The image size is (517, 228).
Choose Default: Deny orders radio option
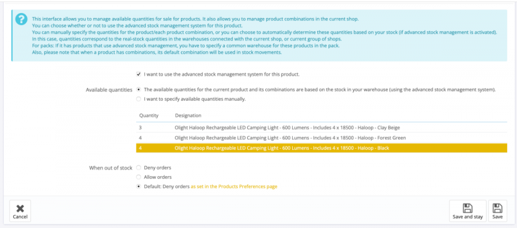(x=139, y=186)
